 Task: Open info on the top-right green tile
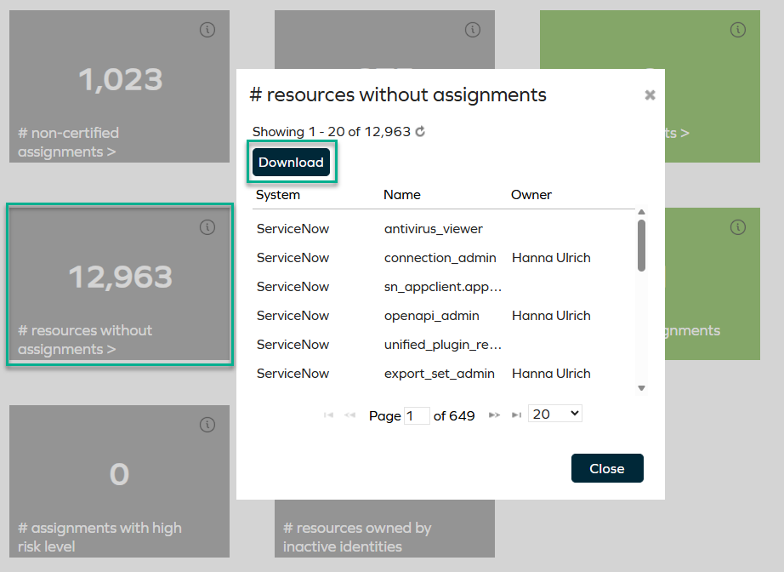(x=738, y=29)
